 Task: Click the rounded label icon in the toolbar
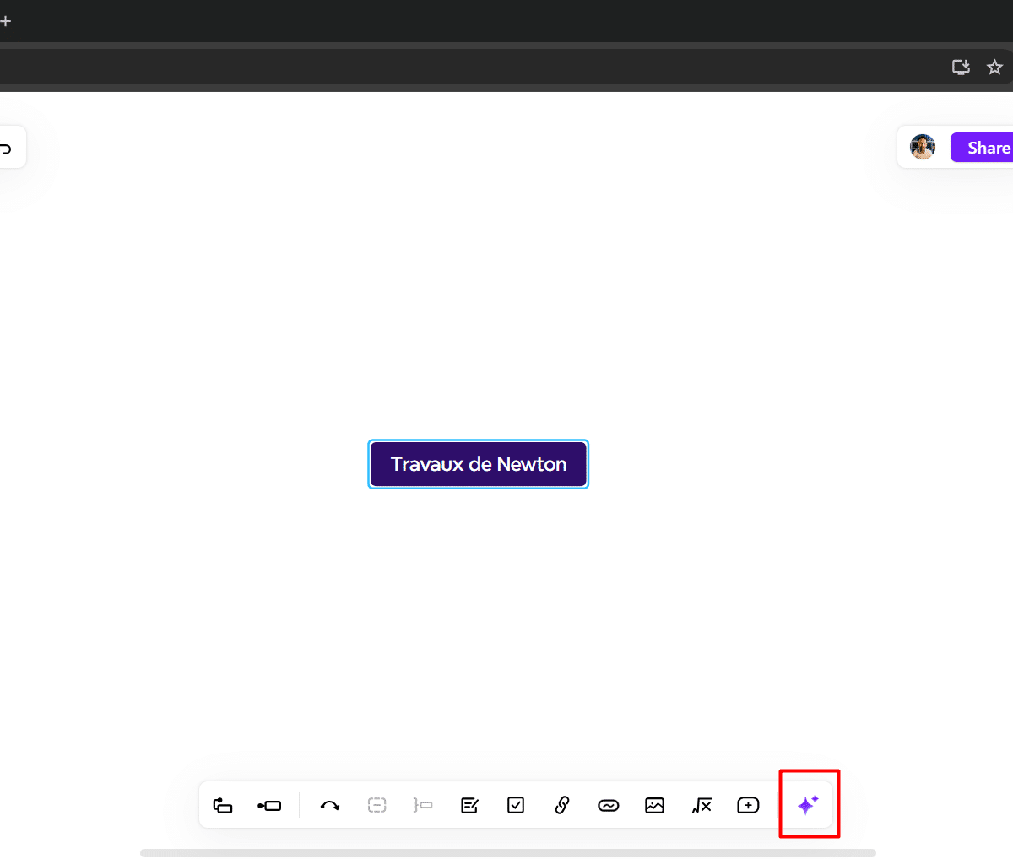[x=608, y=806]
